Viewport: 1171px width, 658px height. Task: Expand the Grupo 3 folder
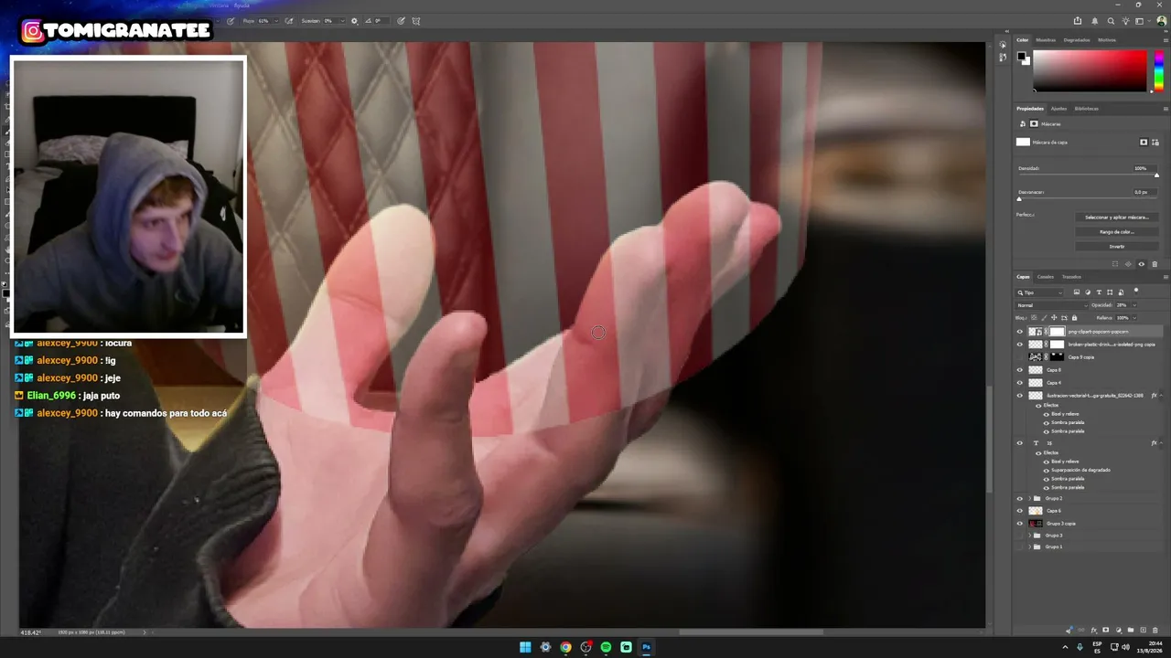coord(1029,536)
